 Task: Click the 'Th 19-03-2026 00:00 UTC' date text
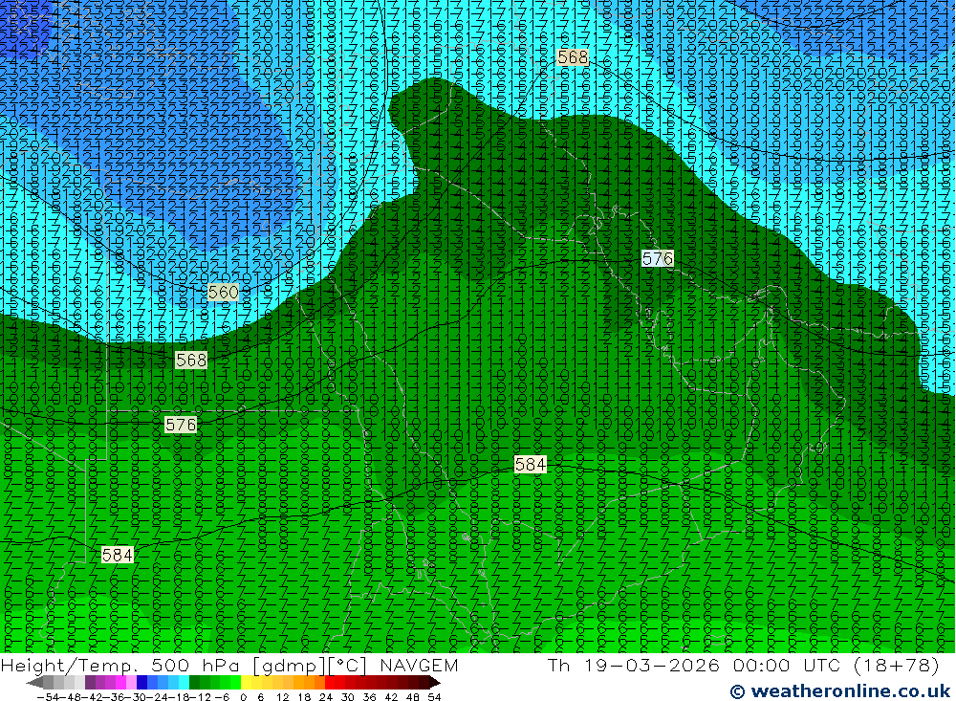point(694,665)
